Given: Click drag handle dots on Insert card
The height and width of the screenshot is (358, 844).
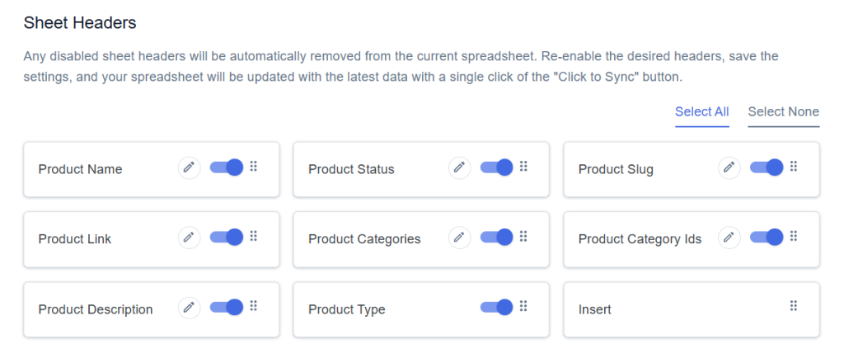Looking at the screenshot, I should pos(793,306).
